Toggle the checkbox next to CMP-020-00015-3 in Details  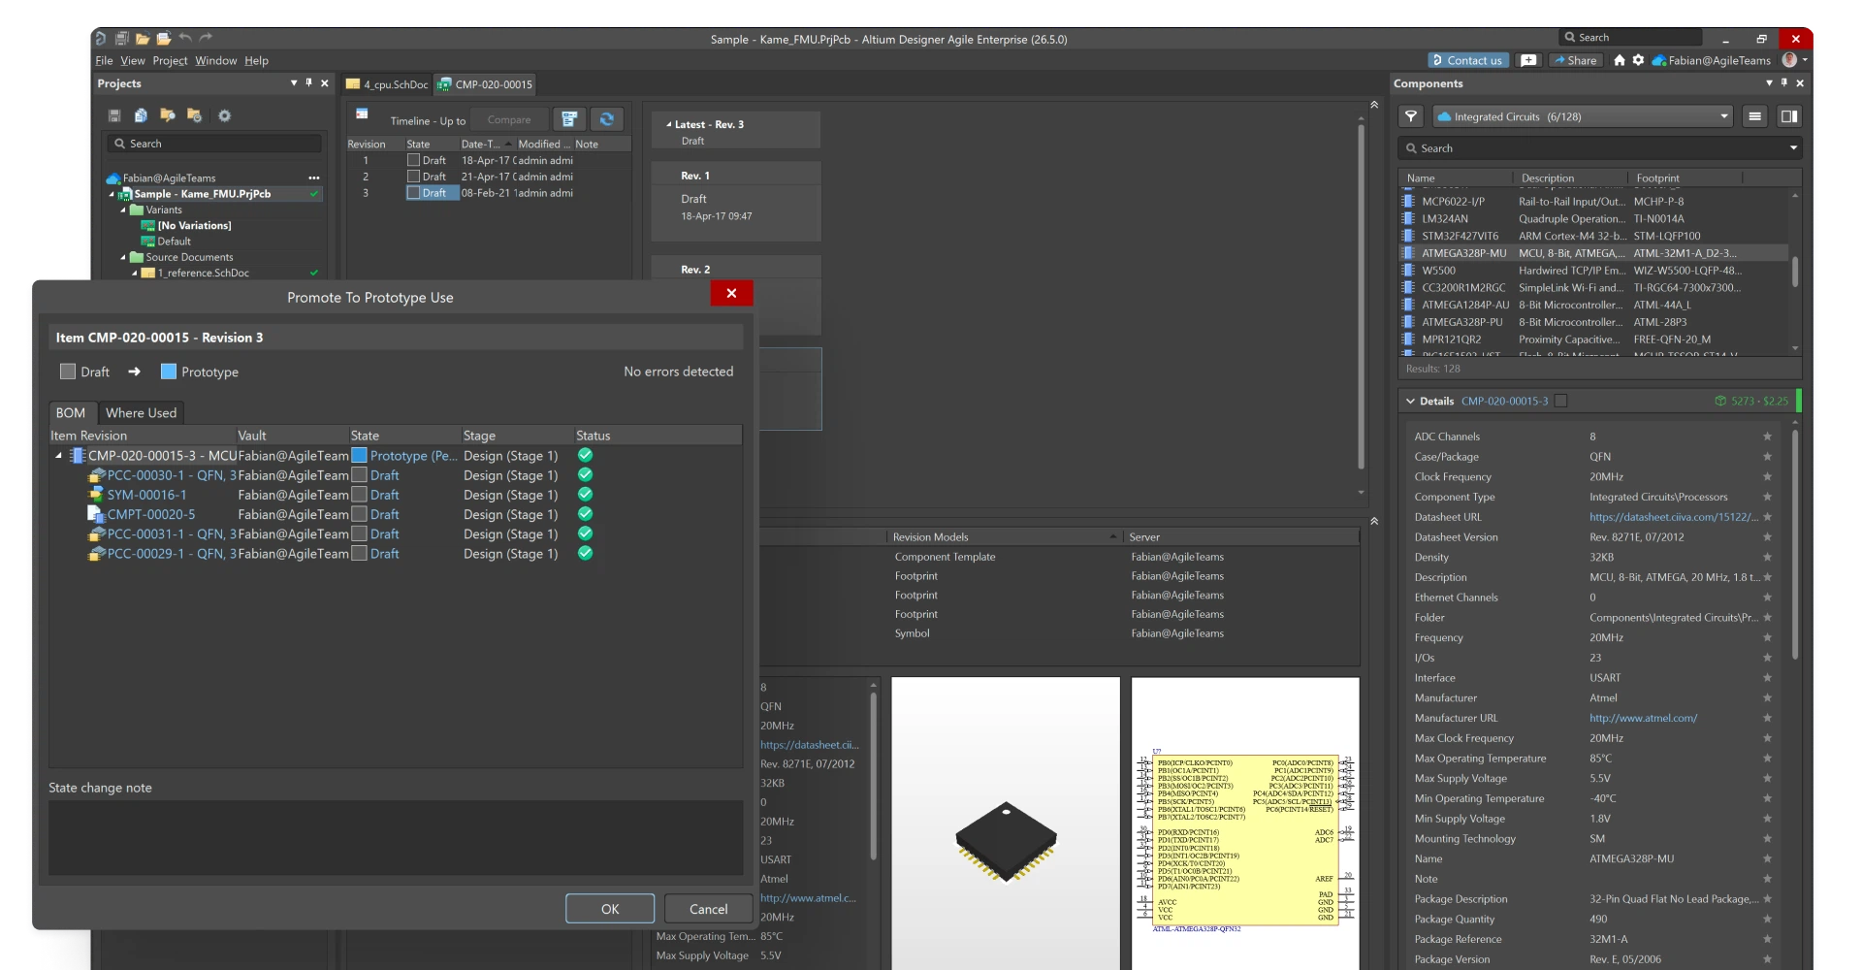(x=1561, y=401)
